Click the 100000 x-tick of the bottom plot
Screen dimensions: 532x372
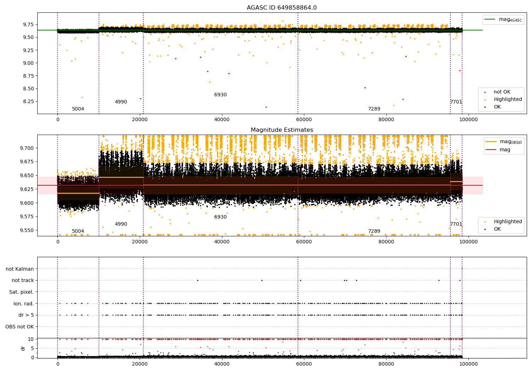click(468, 365)
